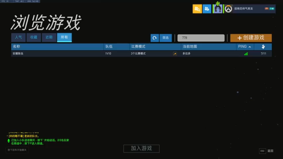Click the 3个比赛模式 cell
283x159 pixels.
[138, 54]
